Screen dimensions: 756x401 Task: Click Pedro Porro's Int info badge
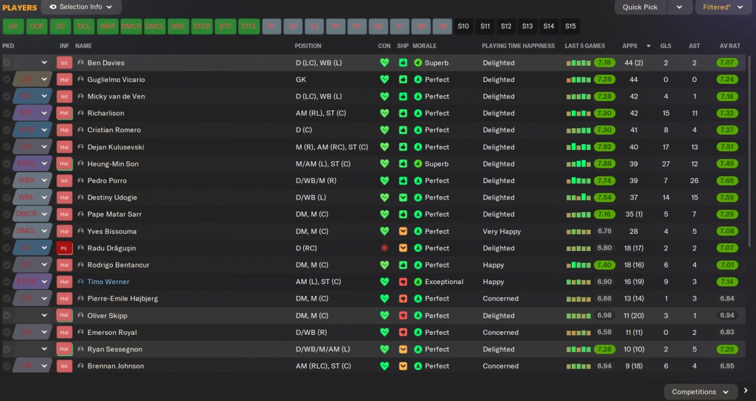[64, 181]
